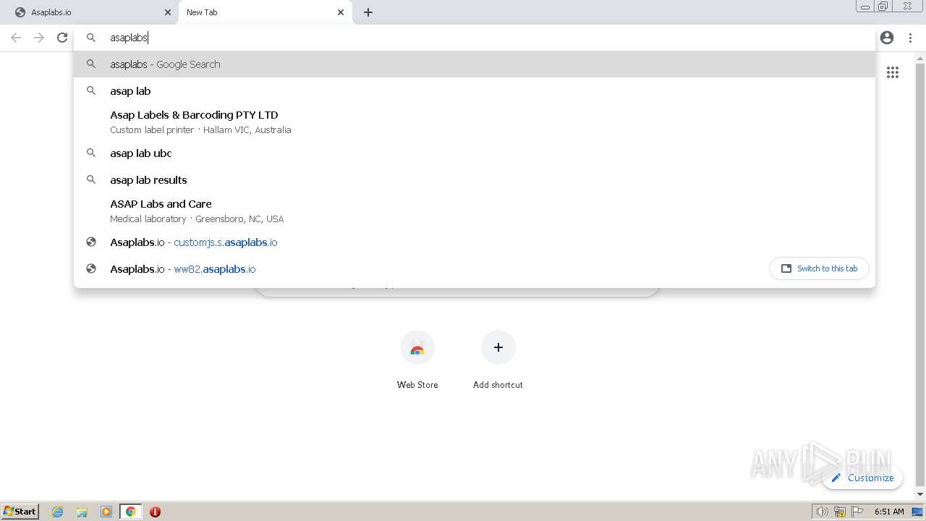Image resolution: width=926 pixels, height=521 pixels.
Task: Click the Customize button
Action: tap(862, 478)
